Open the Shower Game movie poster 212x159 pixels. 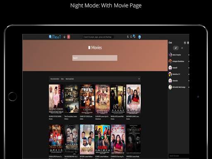[x=133, y=99]
